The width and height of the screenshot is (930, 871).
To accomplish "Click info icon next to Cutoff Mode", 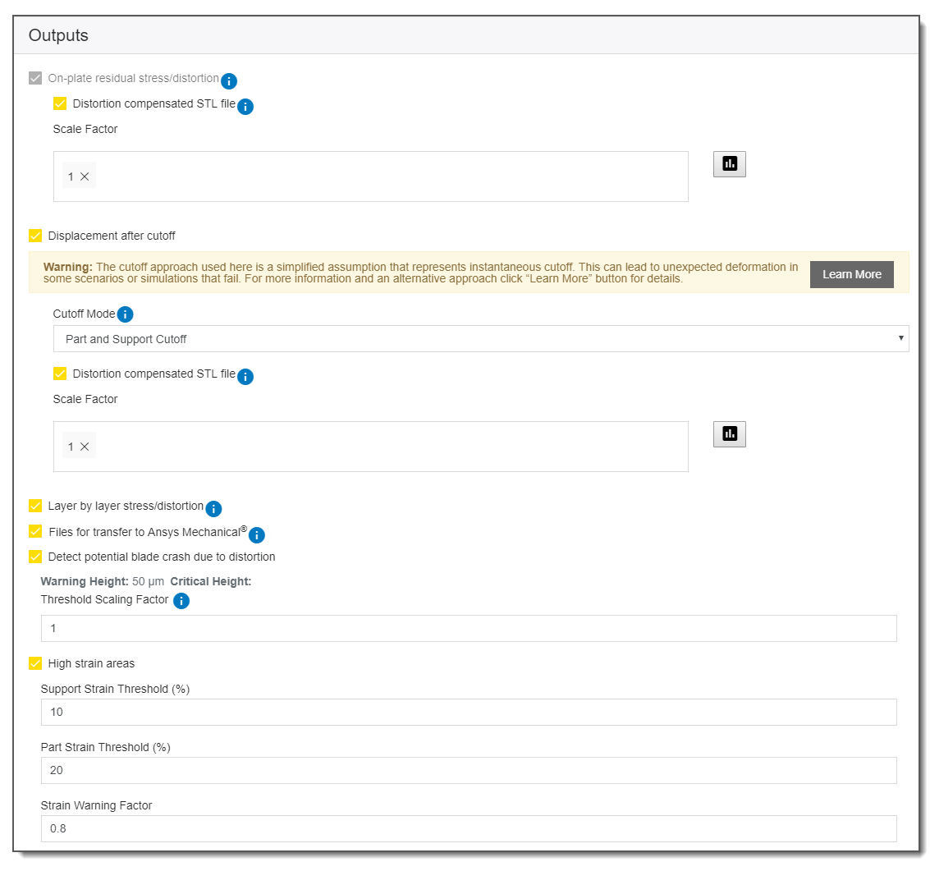I will (125, 314).
